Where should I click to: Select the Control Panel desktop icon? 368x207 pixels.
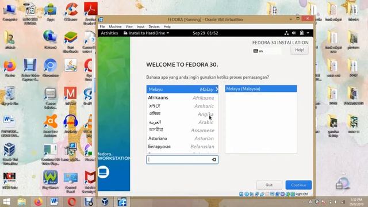(x=71, y=183)
